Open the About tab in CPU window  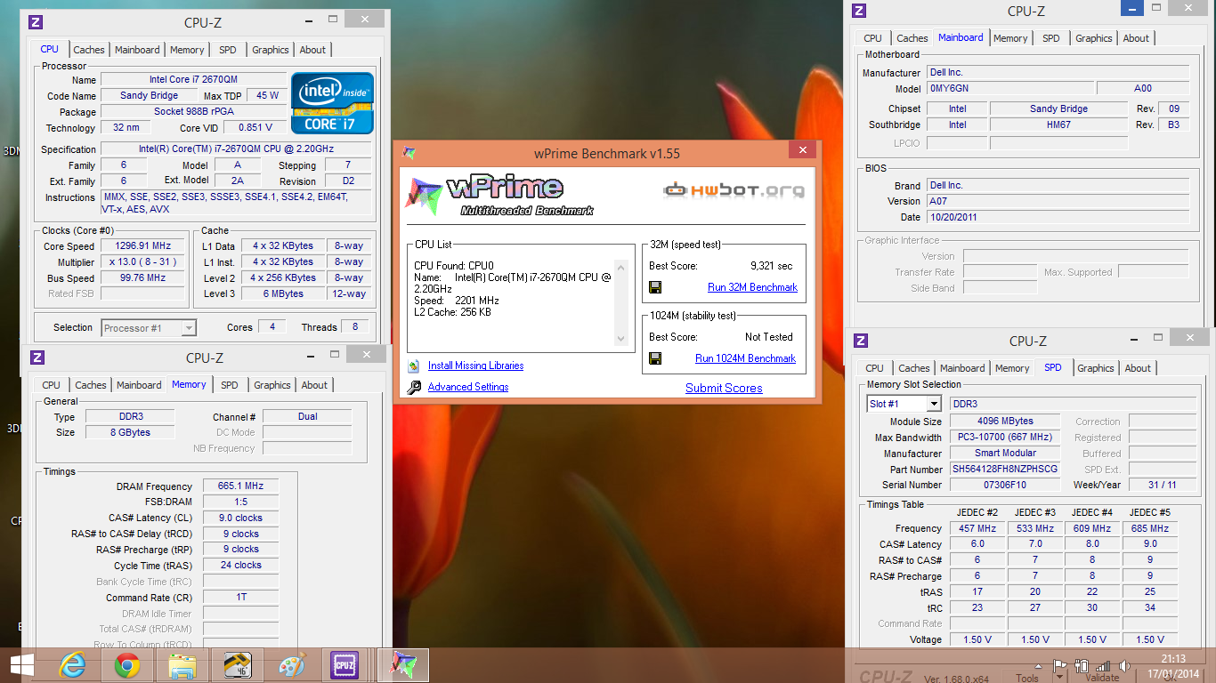tap(312, 50)
